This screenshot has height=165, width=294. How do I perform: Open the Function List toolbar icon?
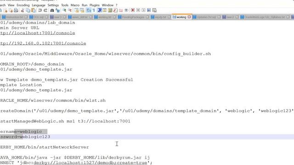115,10
